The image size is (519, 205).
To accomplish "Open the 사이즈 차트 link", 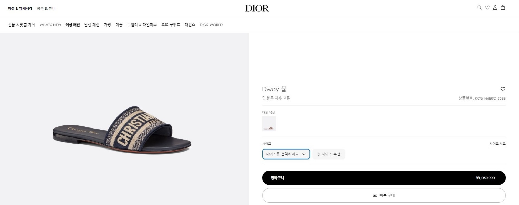I will click(x=497, y=144).
